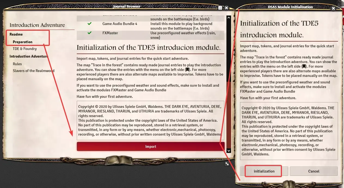The height and width of the screenshot is (188, 344).
Task: Close the DSA5 Module Initialization dialog
Action: 333,8
